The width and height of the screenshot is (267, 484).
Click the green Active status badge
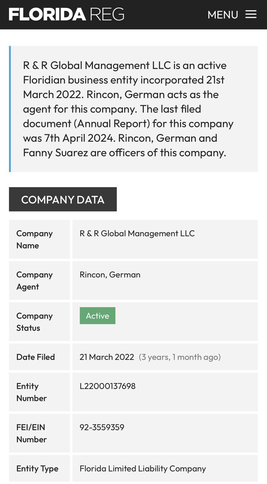(97, 316)
